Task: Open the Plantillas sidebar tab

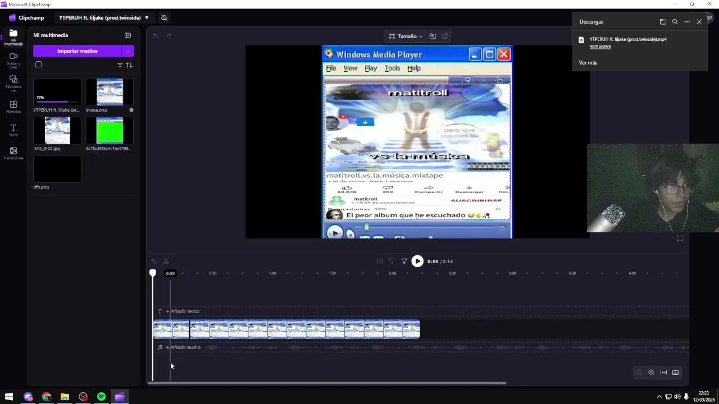Action: click(x=13, y=107)
